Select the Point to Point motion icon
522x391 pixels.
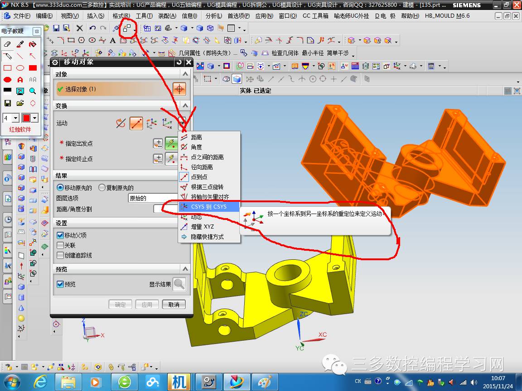pos(136,124)
